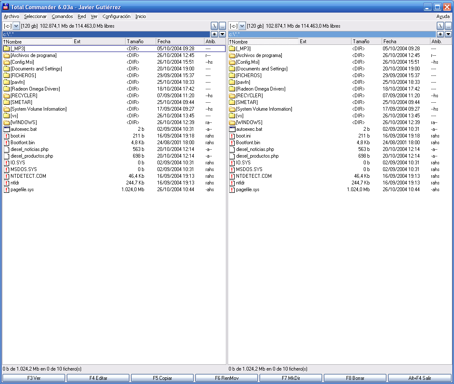
Task: Sort right panel by Ext column
Action: [x=325, y=42]
